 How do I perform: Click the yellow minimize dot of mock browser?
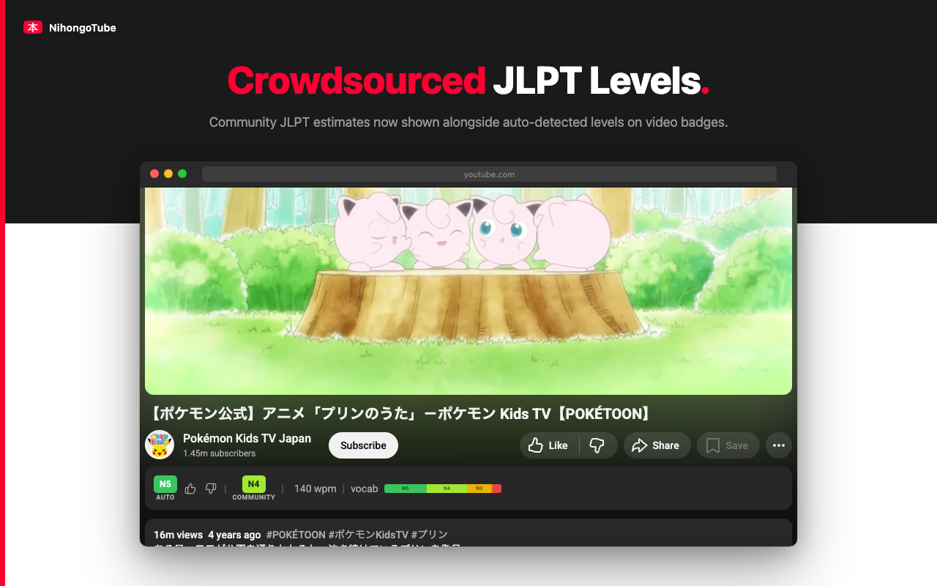(x=168, y=174)
